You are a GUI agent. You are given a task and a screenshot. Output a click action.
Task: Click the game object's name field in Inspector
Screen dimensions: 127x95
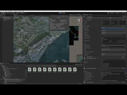[105, 16]
